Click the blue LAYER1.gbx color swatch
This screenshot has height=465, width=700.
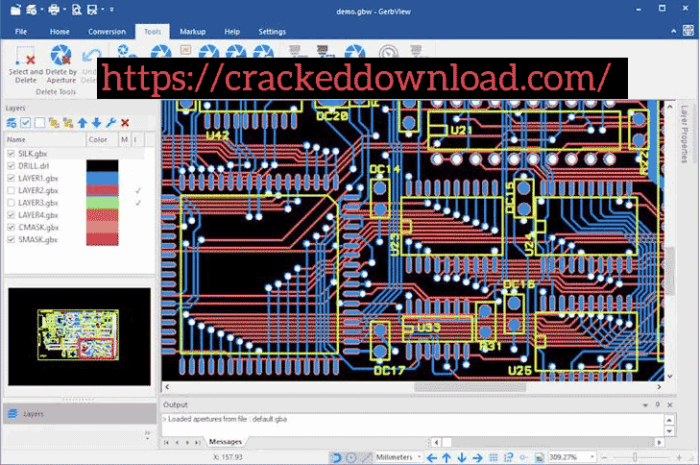pyautogui.click(x=102, y=178)
